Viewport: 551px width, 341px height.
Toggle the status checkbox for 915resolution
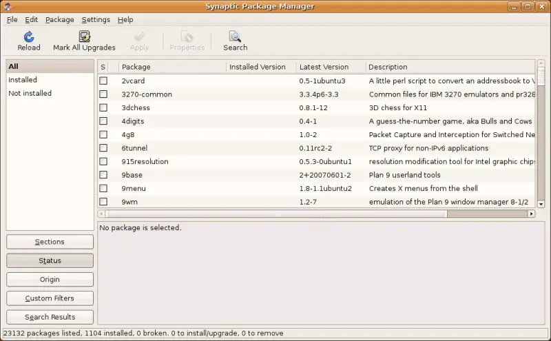click(103, 161)
